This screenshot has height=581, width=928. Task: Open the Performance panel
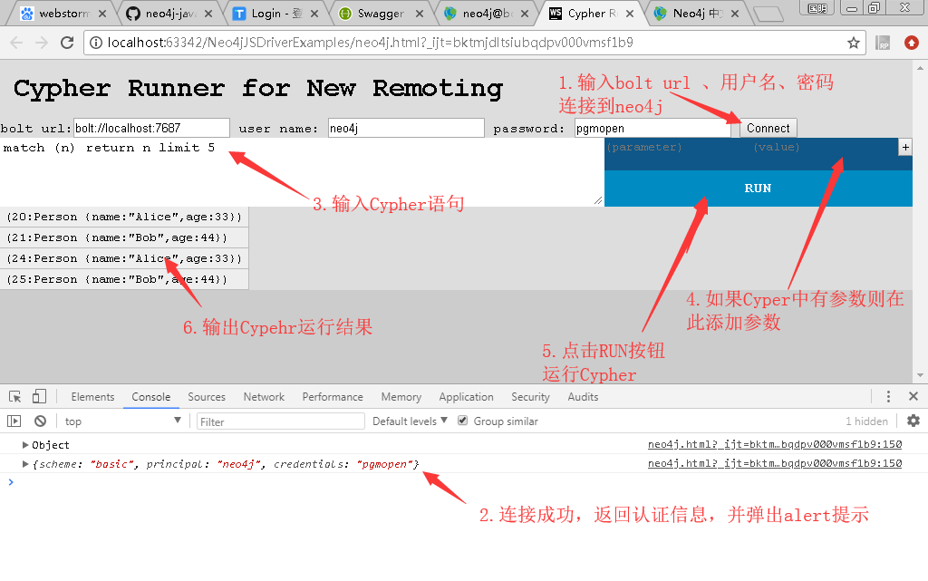click(x=333, y=397)
